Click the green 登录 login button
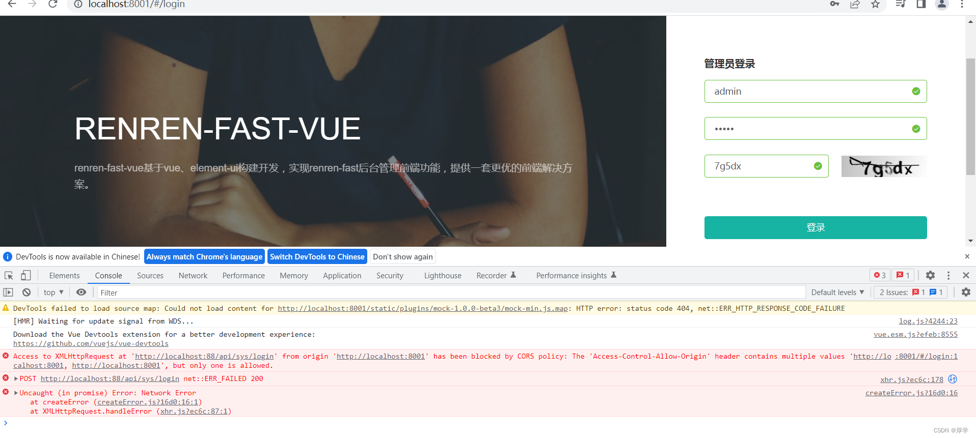 tap(816, 227)
